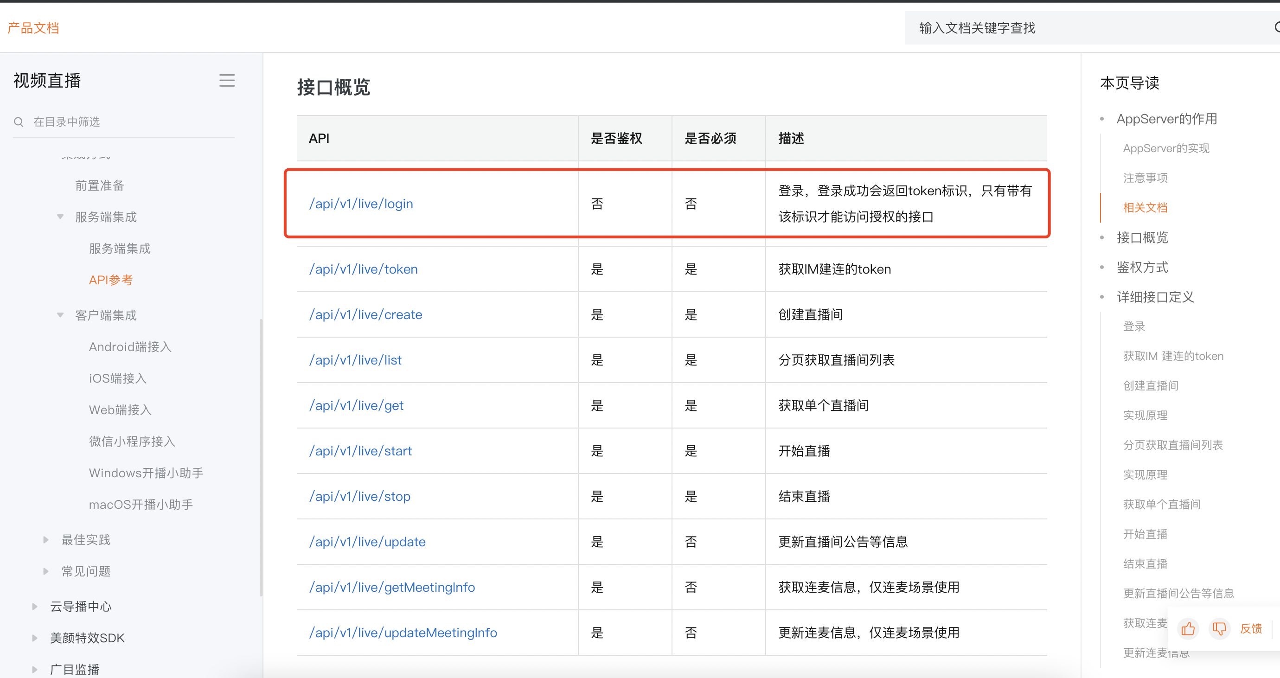The height and width of the screenshot is (678, 1280).
Task: Open the /api/v1/live/login link
Action: (361, 204)
